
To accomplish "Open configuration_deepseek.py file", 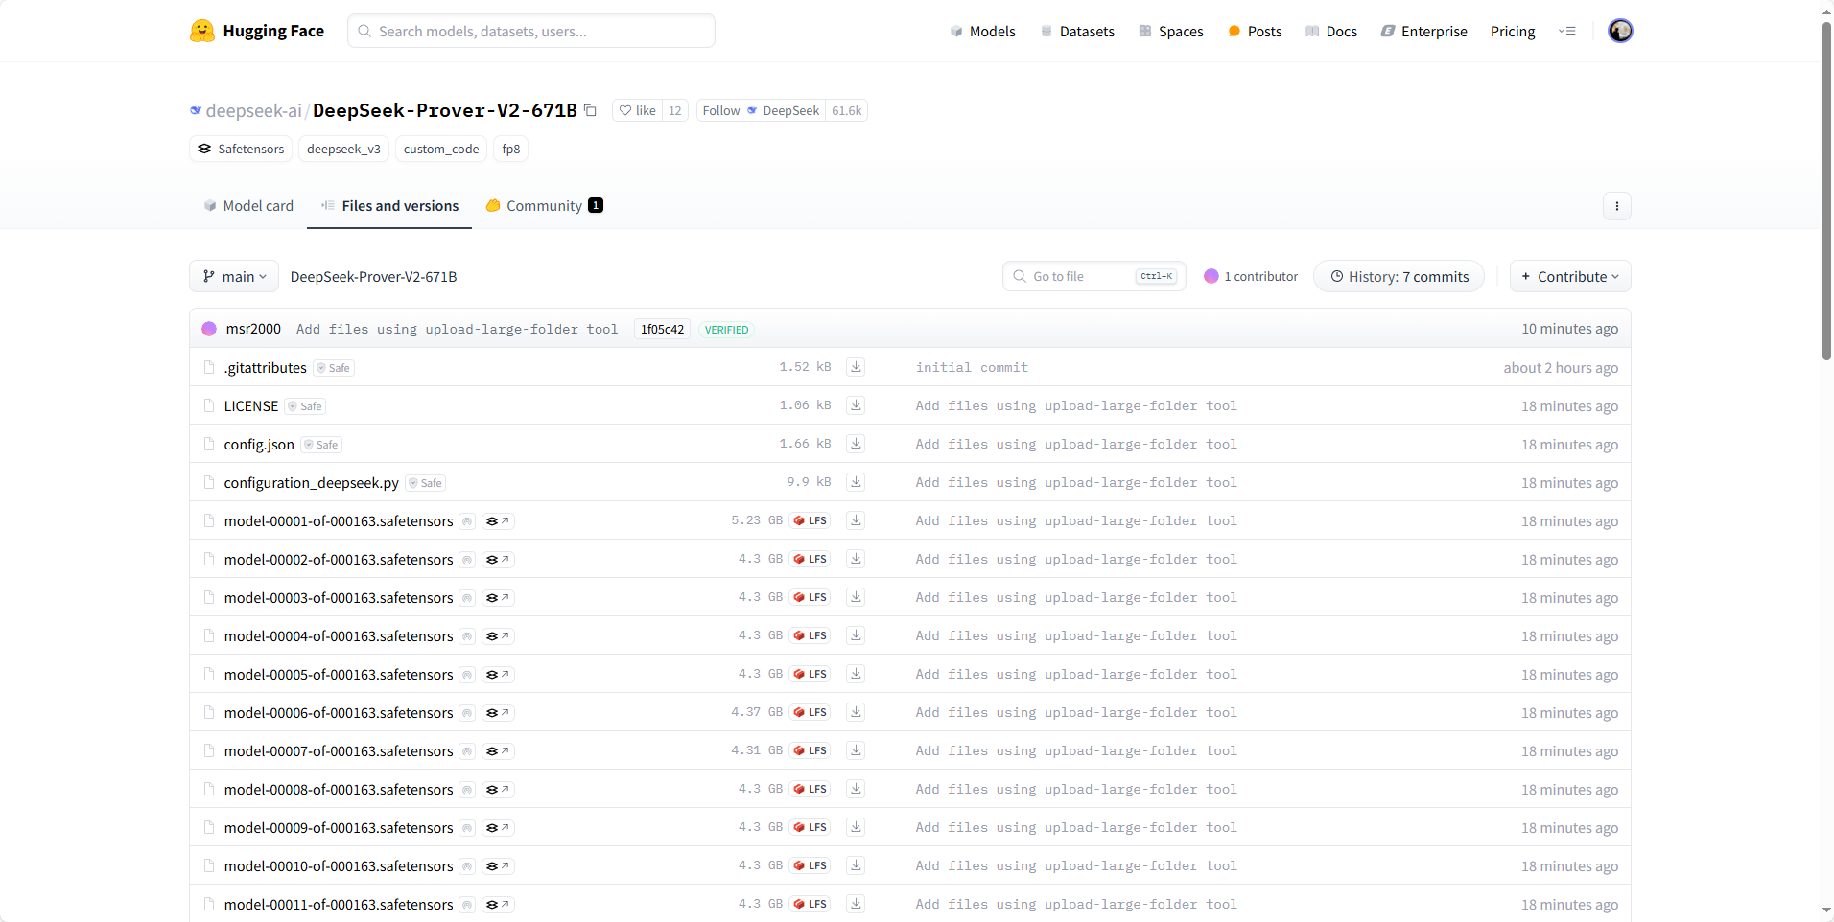I will tap(311, 483).
